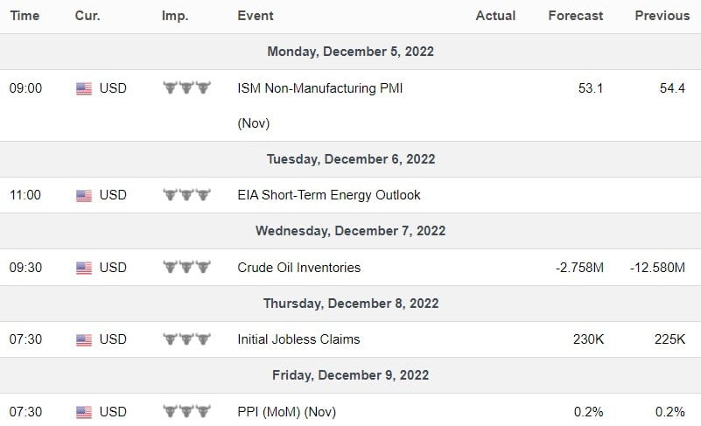This screenshot has width=701, height=426.
Task: Click the US flag beside Initial Jobless Claims
Action: coord(84,339)
